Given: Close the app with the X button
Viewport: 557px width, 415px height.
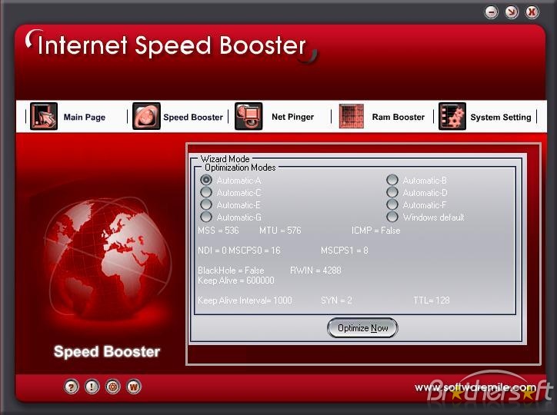Looking at the screenshot, I should click(532, 12).
